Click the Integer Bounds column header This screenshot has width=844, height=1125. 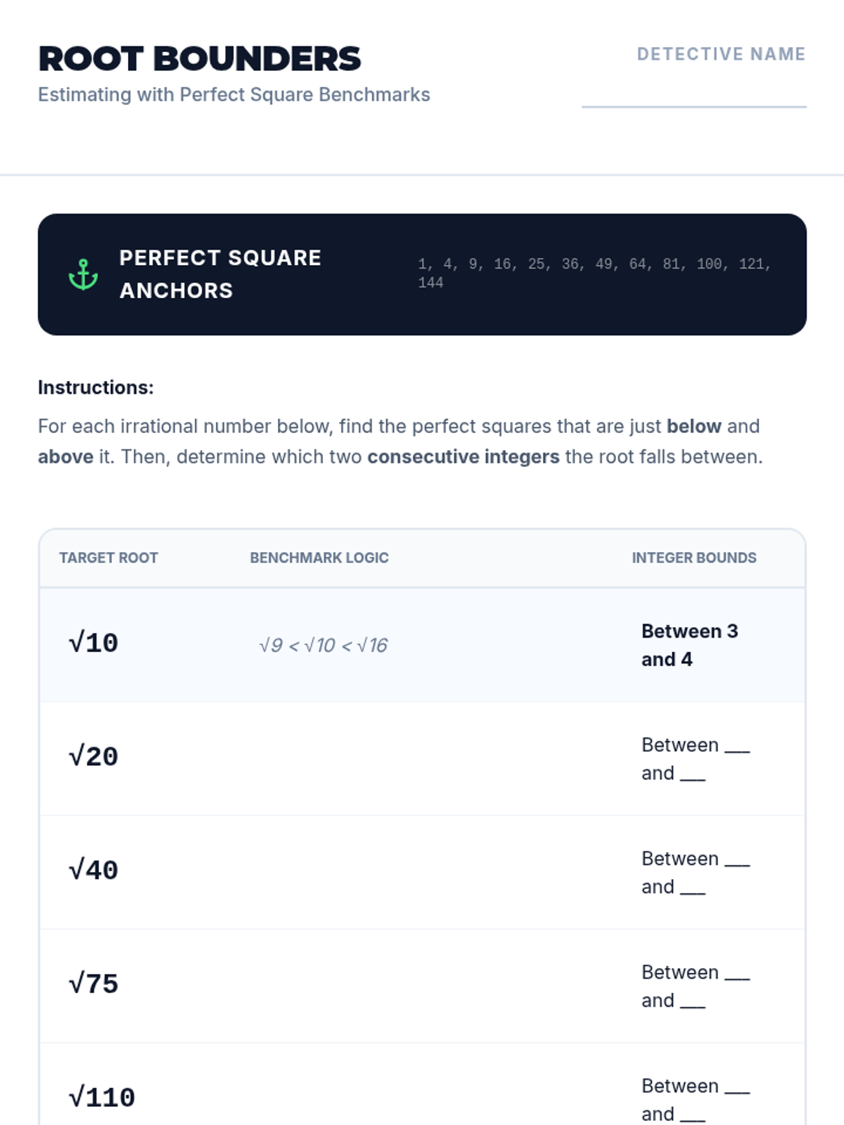tap(694, 558)
